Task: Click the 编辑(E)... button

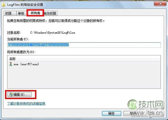Action: [x=20, y=95]
